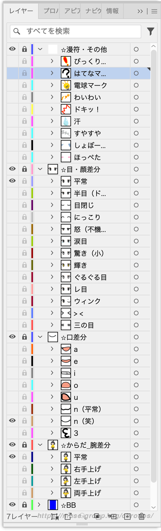
Task: Hide the ☆漫符・その他 layer with its eye
Action: point(12,49)
